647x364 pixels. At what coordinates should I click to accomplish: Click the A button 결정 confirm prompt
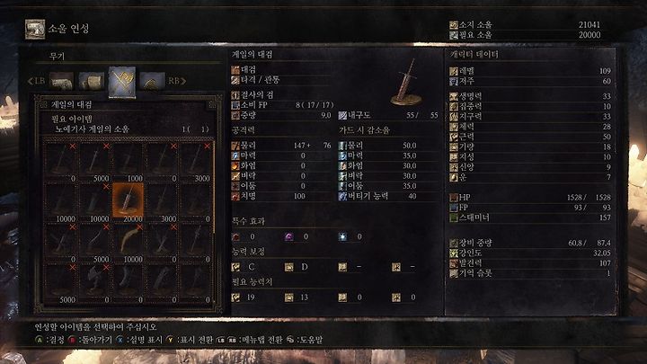point(49,340)
